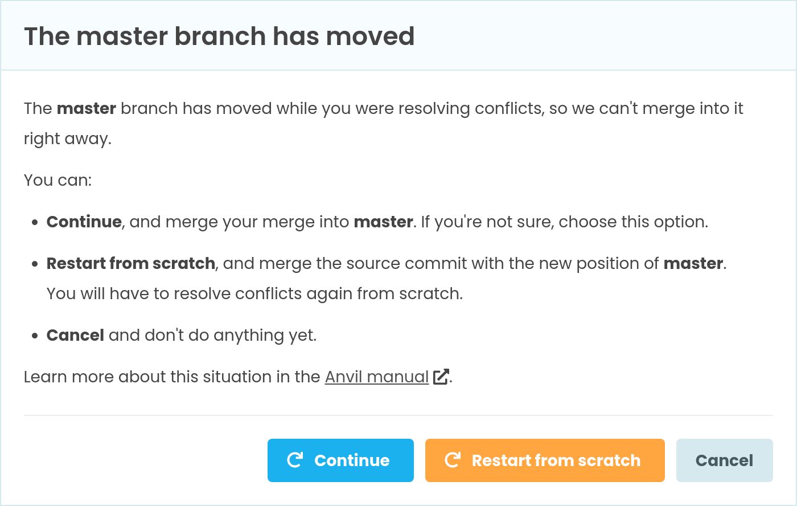Click bold 'master' in the opening sentence
Screen dimensions: 797x506
[87, 108]
